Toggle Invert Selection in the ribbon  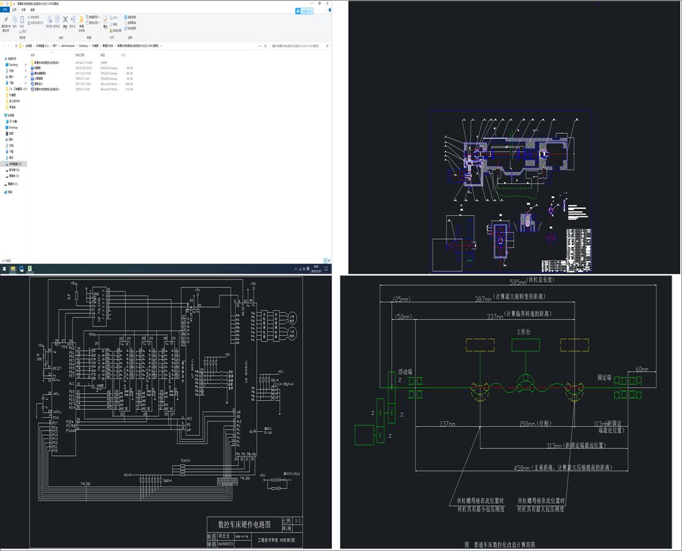[130, 29]
